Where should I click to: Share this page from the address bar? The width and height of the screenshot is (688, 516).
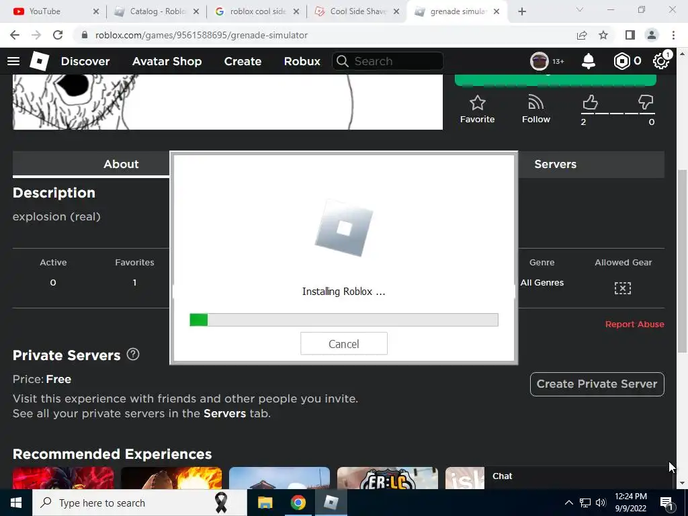(x=582, y=35)
